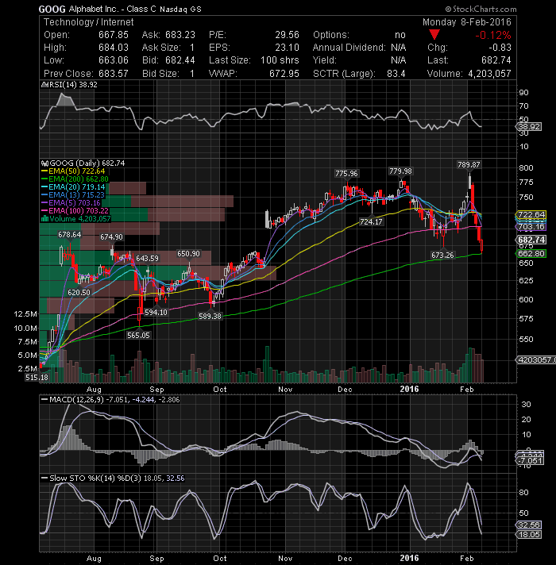The image size is (556, 565).
Task: Click the 673.26 low price label
Action: tap(442, 255)
